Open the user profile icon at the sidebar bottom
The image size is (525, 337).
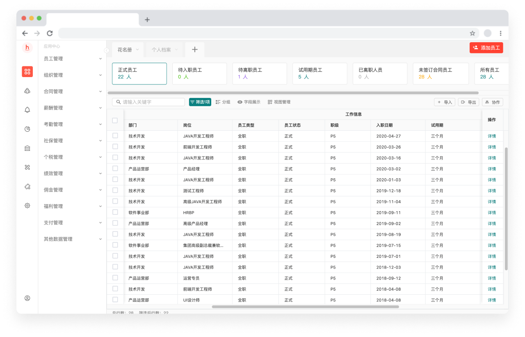[27, 298]
